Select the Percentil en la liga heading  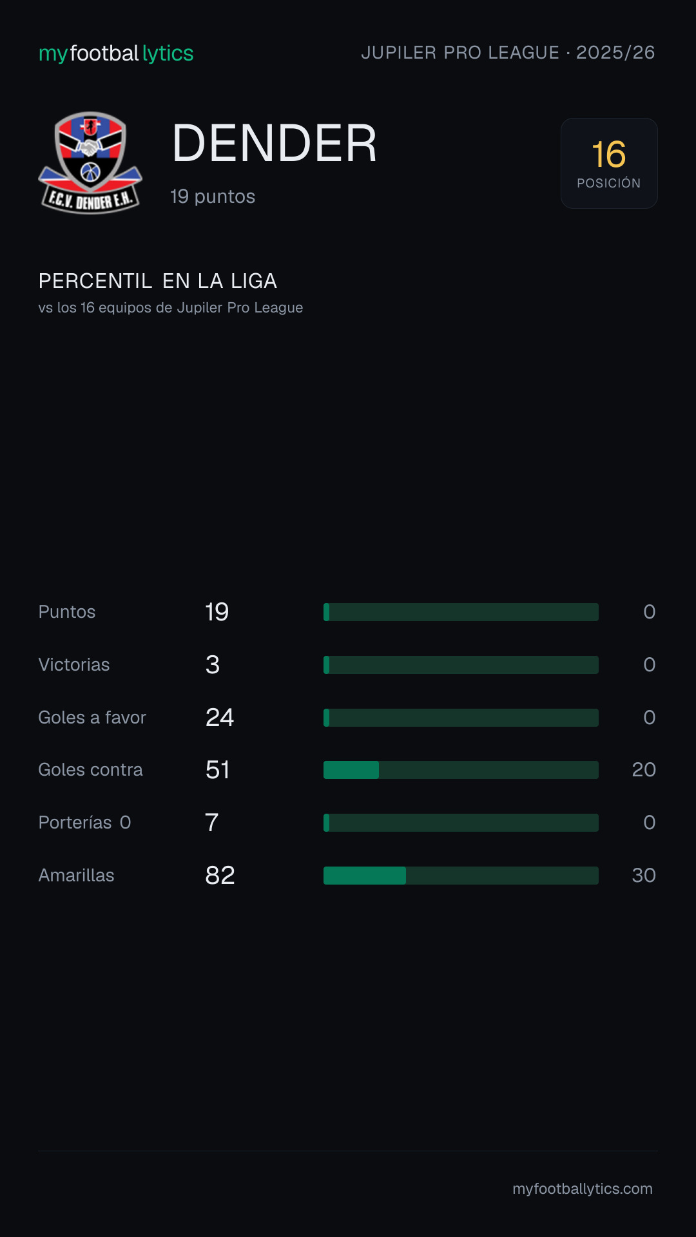158,281
